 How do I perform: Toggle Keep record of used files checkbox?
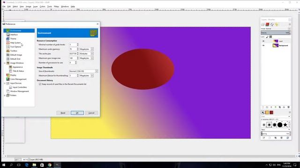[40, 84]
